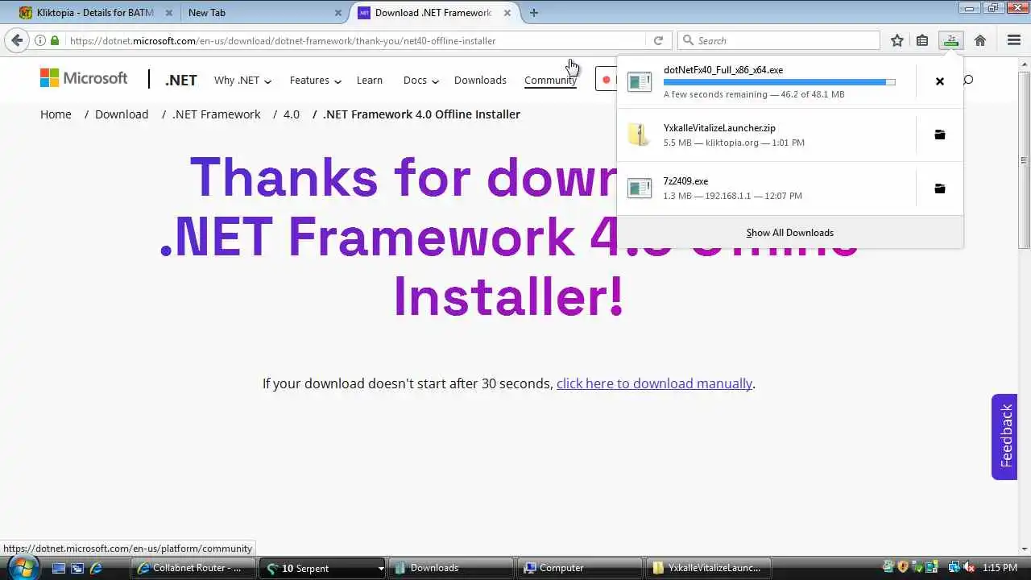Screen dimensions: 1031x580
Task: Click Show All Downloads
Action: click(x=789, y=233)
